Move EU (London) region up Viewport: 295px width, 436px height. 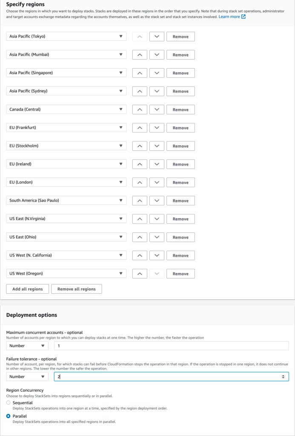coord(140,183)
